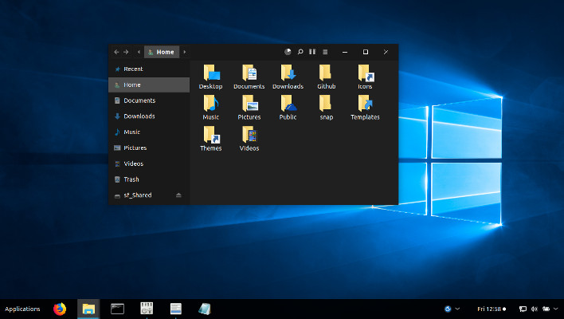Image resolution: width=564 pixels, height=319 pixels.
Task: Go forward with the right arrow button
Action: coord(126,52)
